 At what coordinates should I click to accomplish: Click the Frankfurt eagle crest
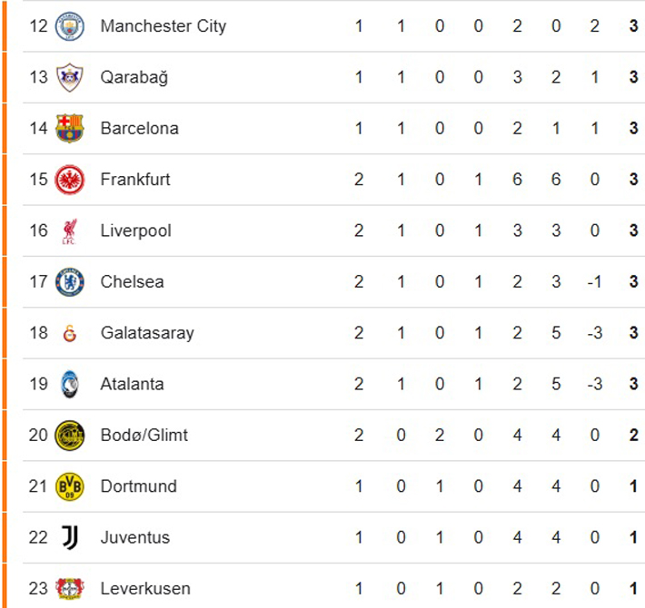click(69, 180)
